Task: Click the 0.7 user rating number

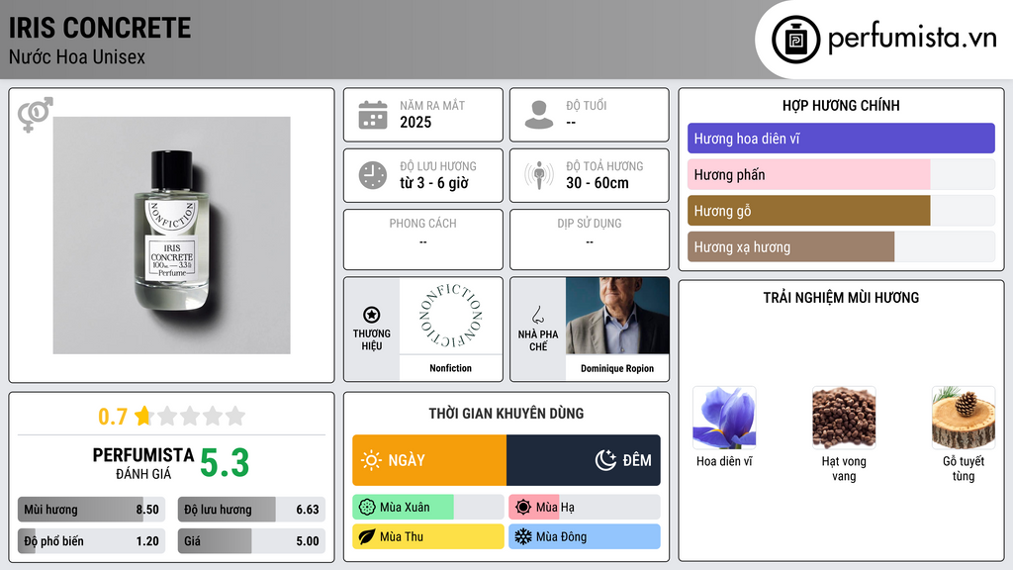Action: coord(113,417)
